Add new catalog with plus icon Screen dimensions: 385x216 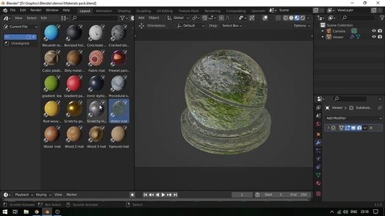(x=34, y=37)
